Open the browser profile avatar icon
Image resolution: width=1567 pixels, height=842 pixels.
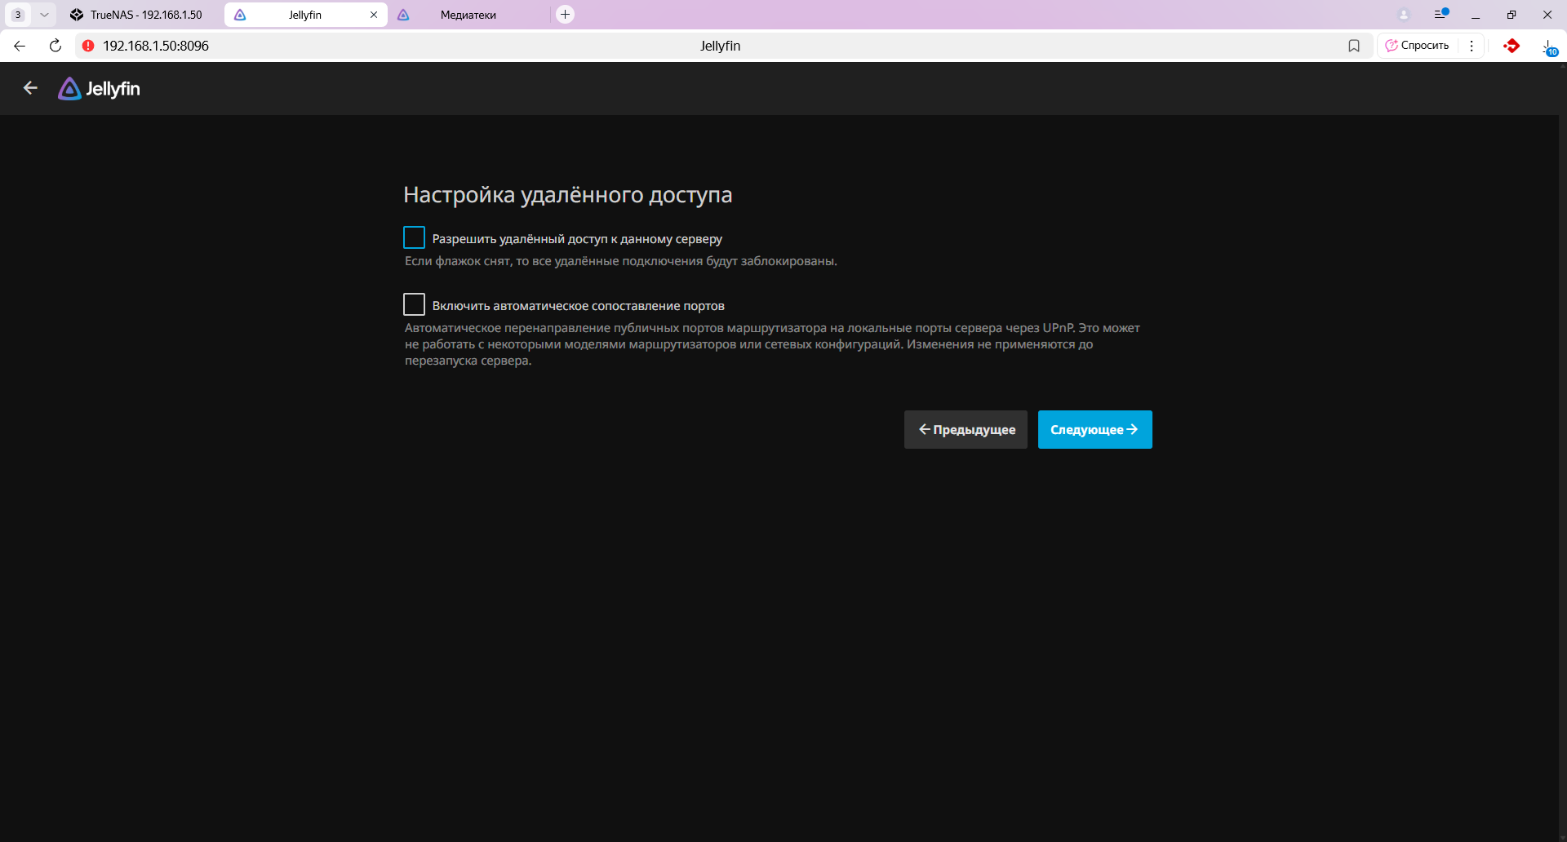coord(1404,15)
